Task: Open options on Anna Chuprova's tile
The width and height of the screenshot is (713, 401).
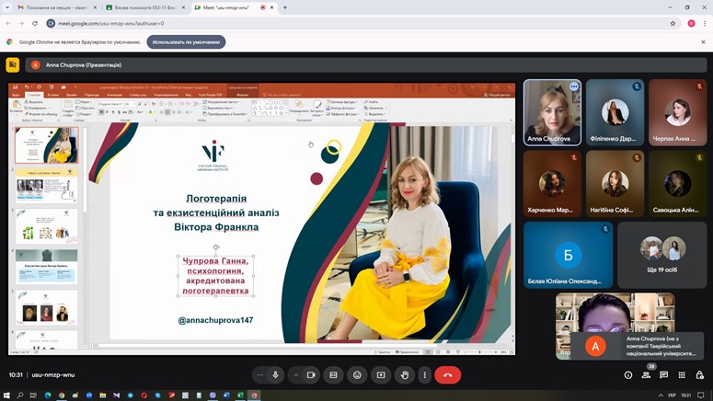Action: 574,86
